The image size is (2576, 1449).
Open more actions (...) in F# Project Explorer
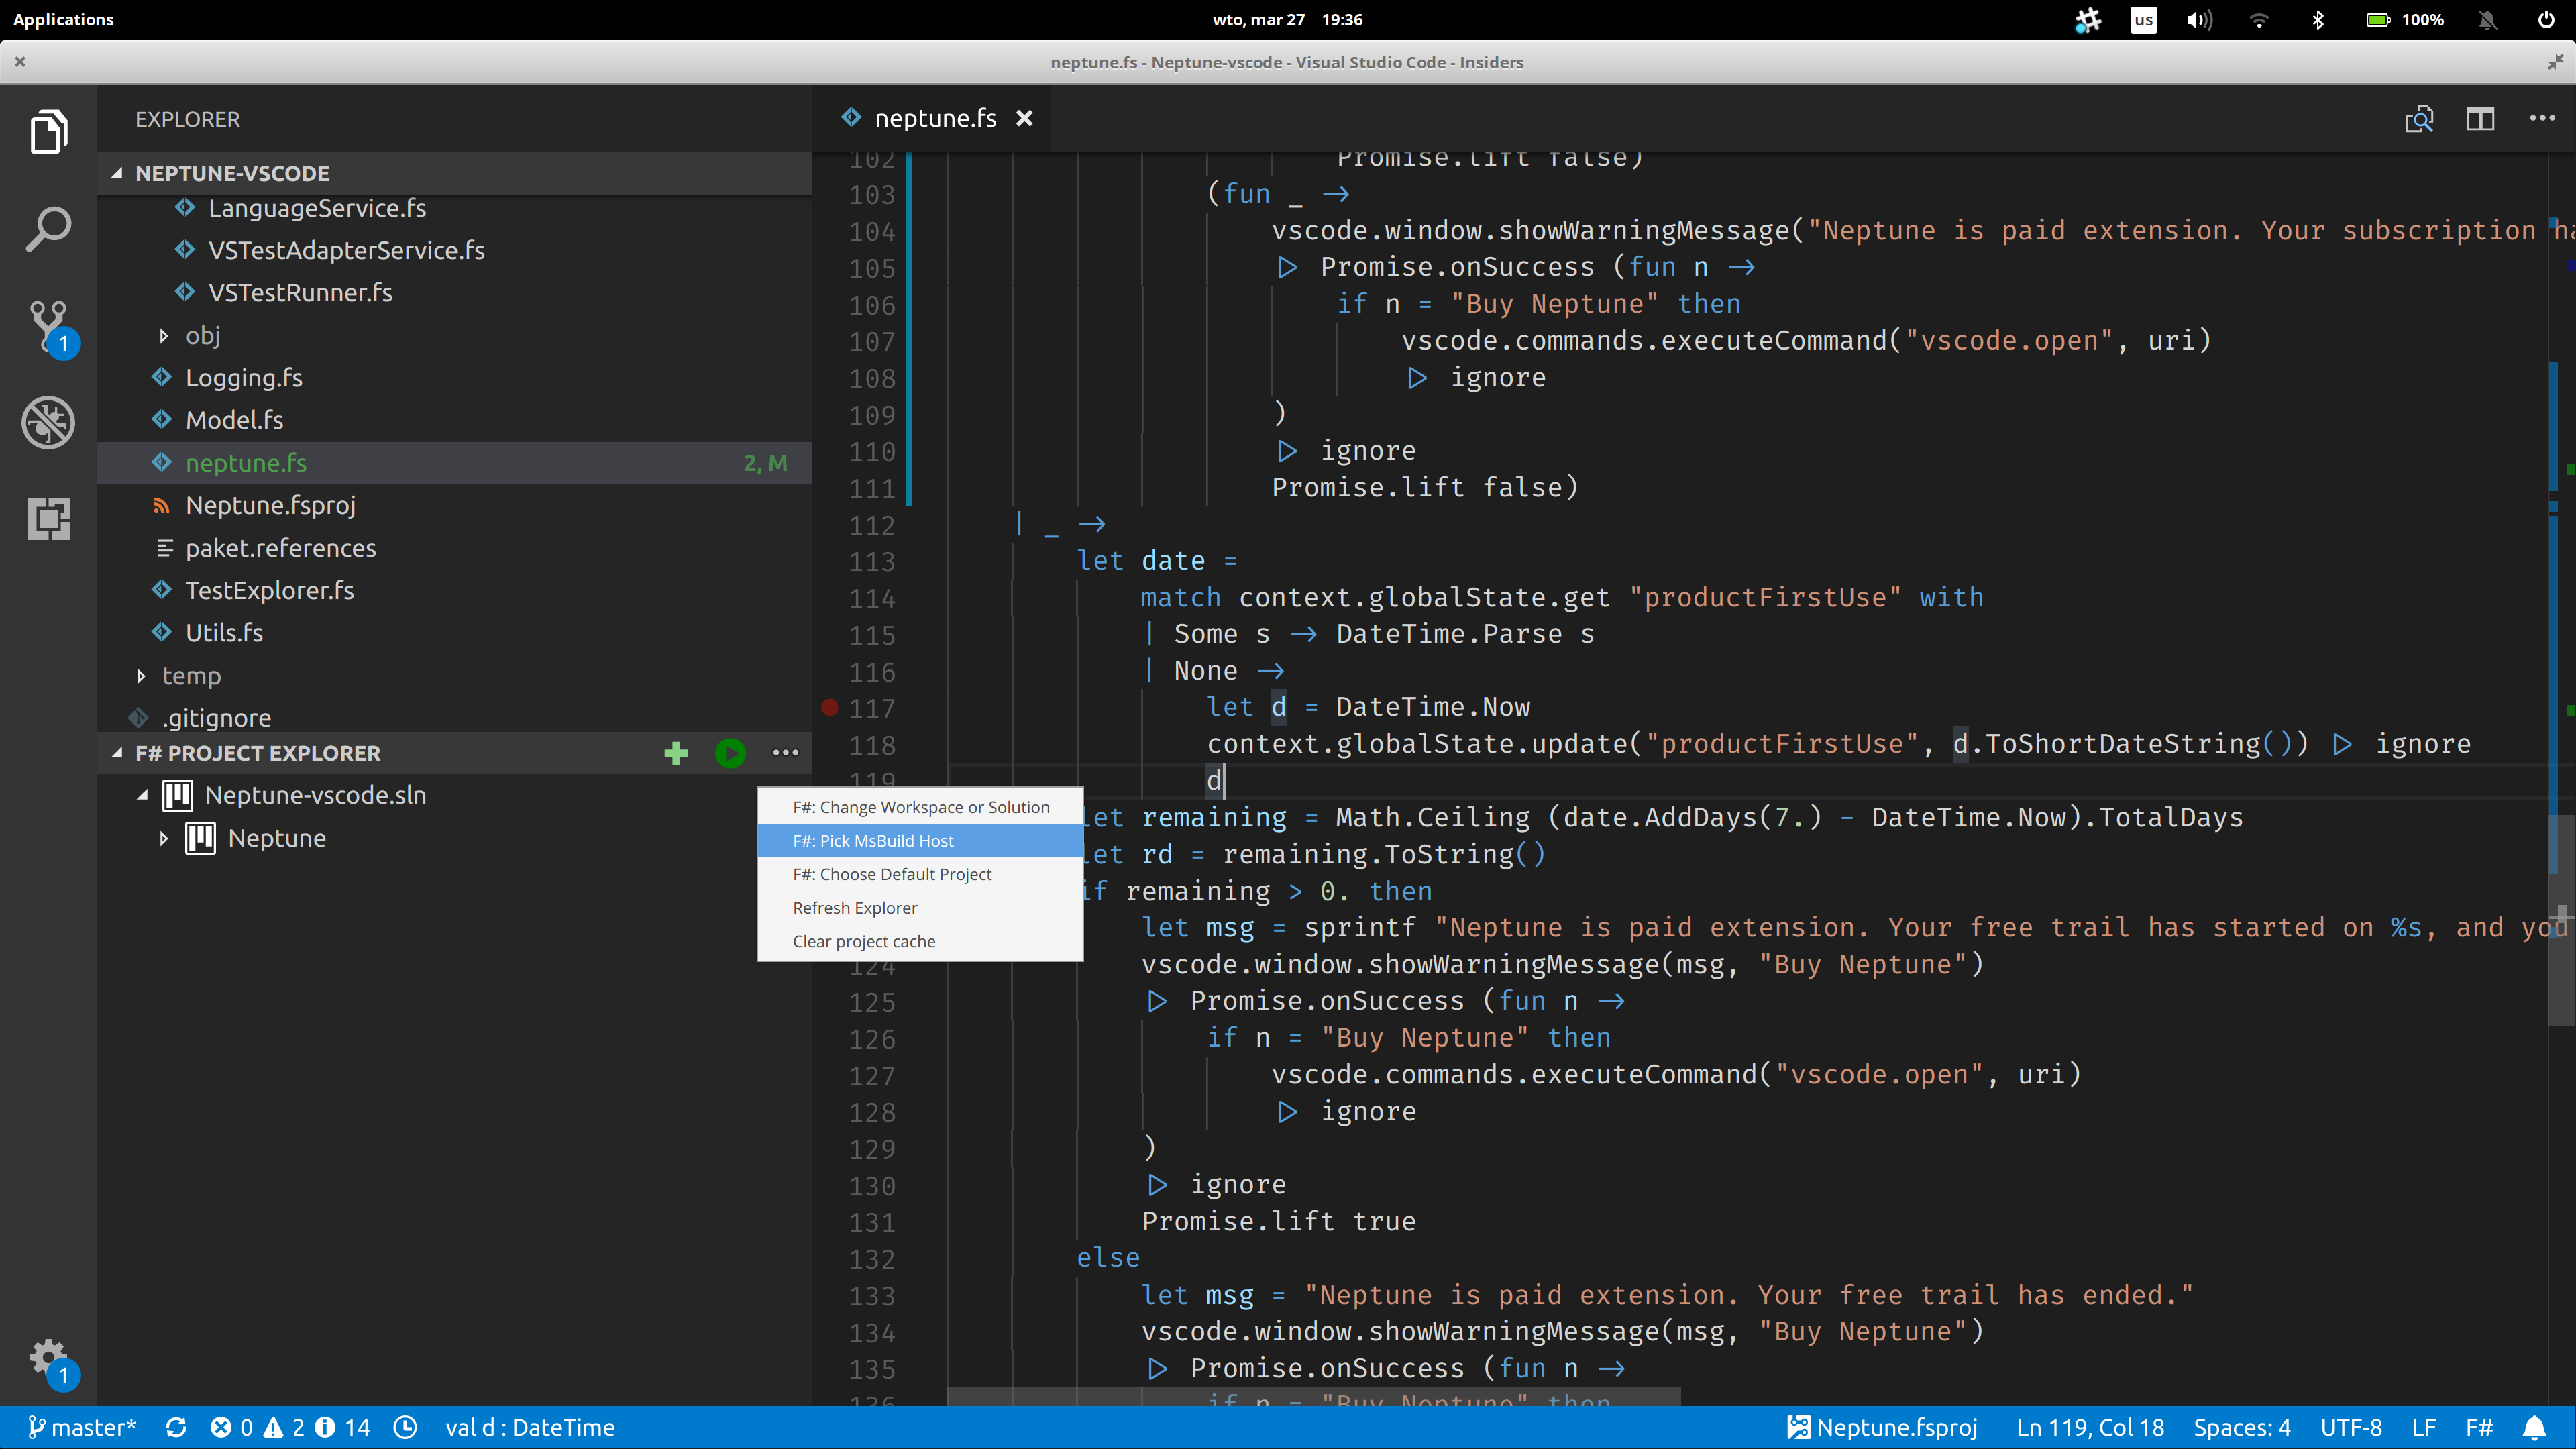786,753
